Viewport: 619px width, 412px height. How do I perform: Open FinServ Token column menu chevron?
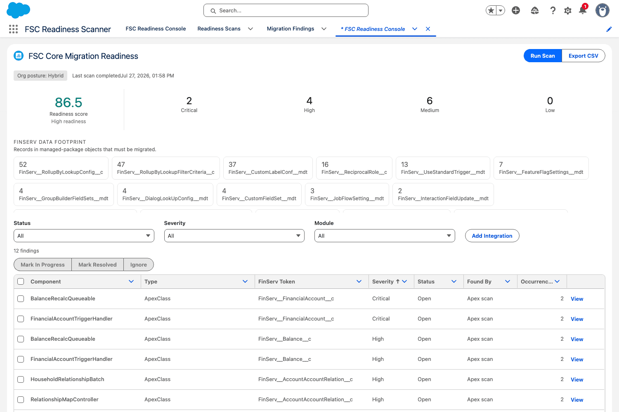tap(359, 281)
